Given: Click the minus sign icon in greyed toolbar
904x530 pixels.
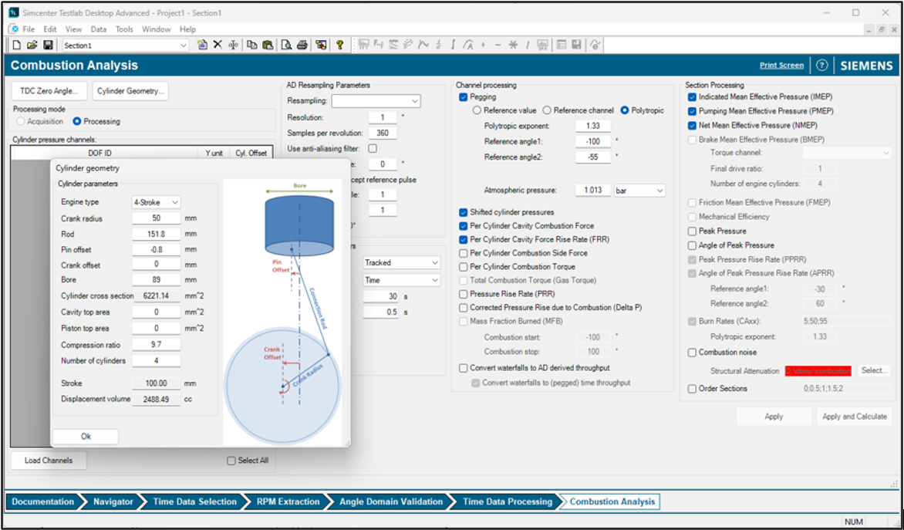Looking at the screenshot, I should (x=498, y=45).
